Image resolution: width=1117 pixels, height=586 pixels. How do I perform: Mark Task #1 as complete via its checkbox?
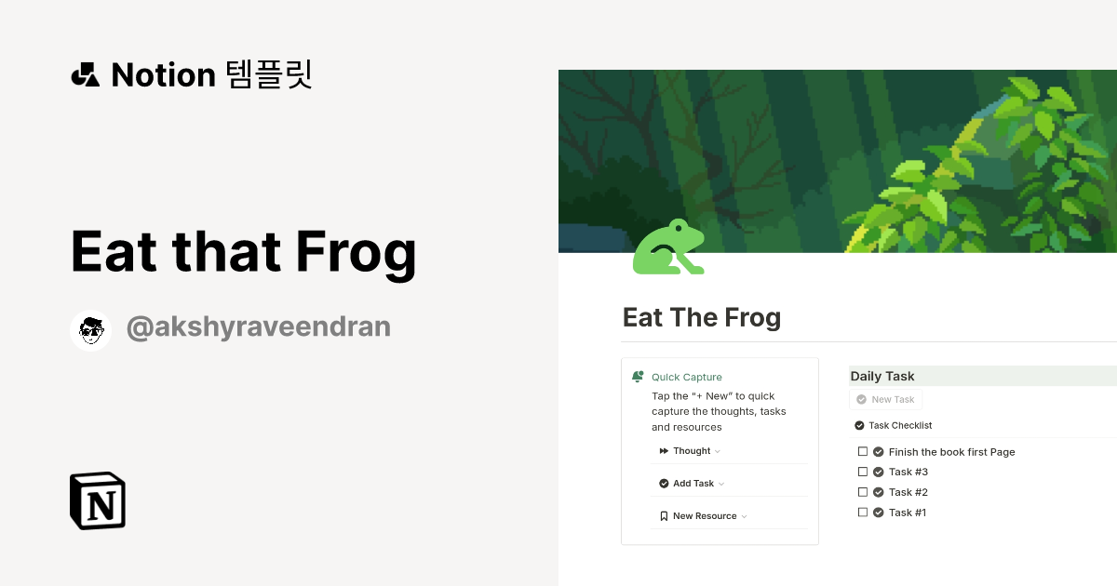pos(863,512)
